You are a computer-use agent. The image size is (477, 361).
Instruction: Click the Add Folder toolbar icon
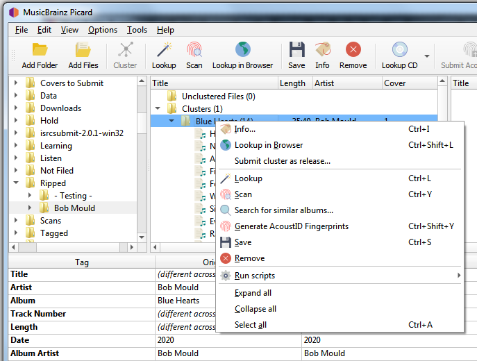click(x=40, y=49)
